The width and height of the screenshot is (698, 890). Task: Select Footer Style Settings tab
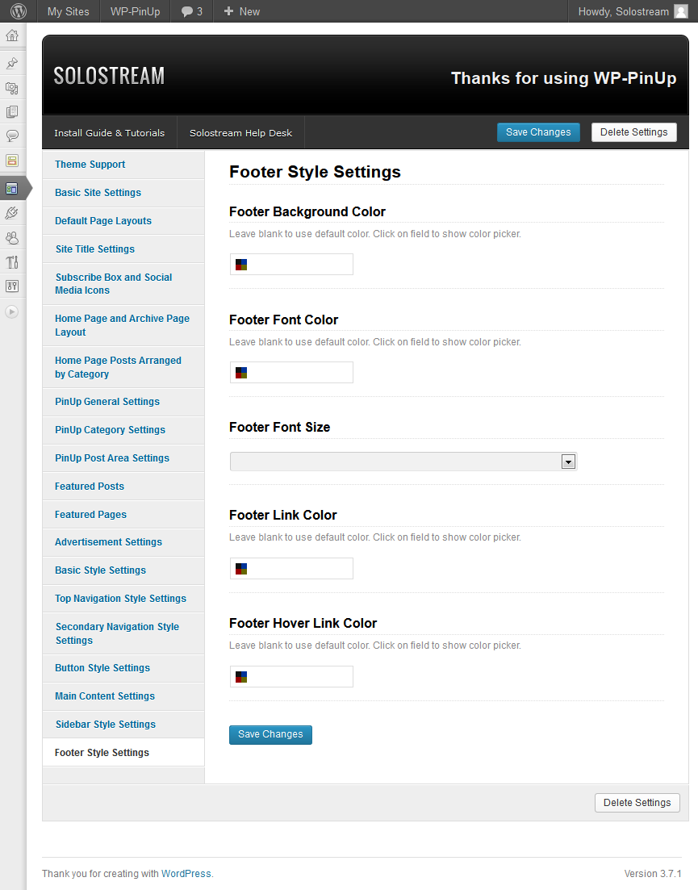click(x=123, y=753)
